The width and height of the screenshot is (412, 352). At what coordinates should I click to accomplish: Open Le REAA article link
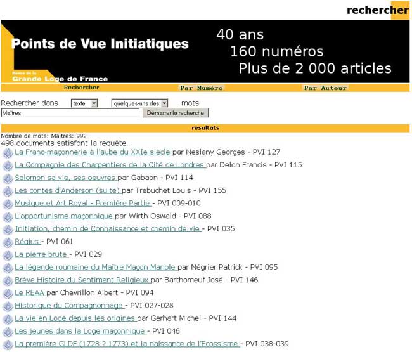(x=30, y=293)
